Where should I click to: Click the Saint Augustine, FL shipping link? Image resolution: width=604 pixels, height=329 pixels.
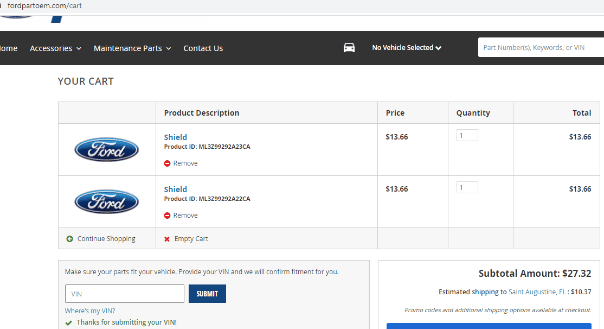click(x=537, y=292)
